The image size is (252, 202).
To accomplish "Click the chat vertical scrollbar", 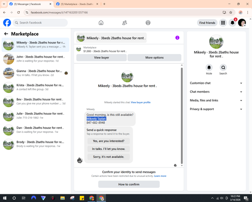I will click(x=181, y=116).
